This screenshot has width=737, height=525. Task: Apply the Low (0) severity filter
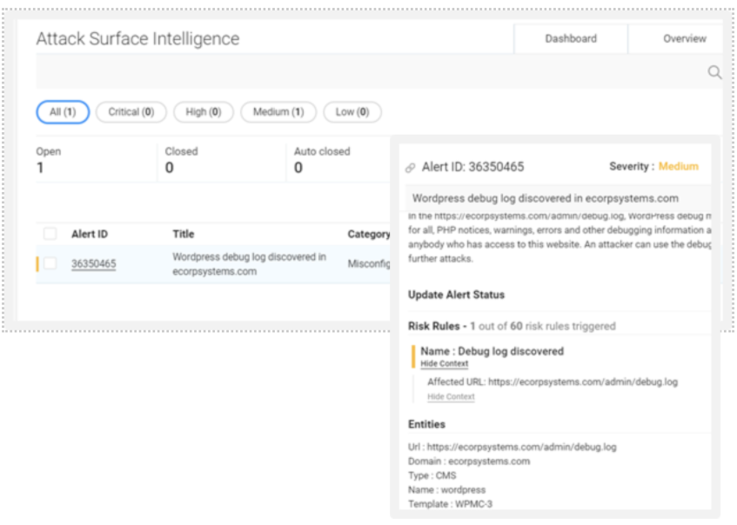coord(352,112)
